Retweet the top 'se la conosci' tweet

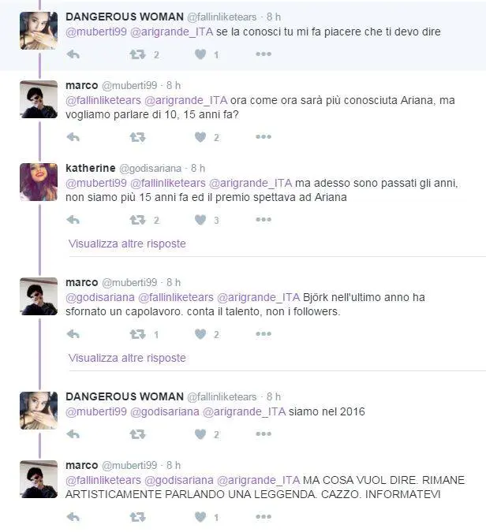click(137, 54)
